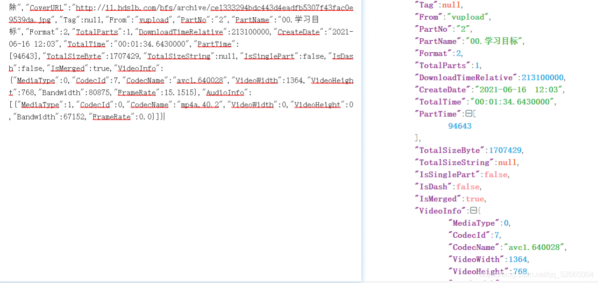Click the "TotalSizeString" key in the formatted tree
Screen dimensions: 598x283
[x=454, y=163]
